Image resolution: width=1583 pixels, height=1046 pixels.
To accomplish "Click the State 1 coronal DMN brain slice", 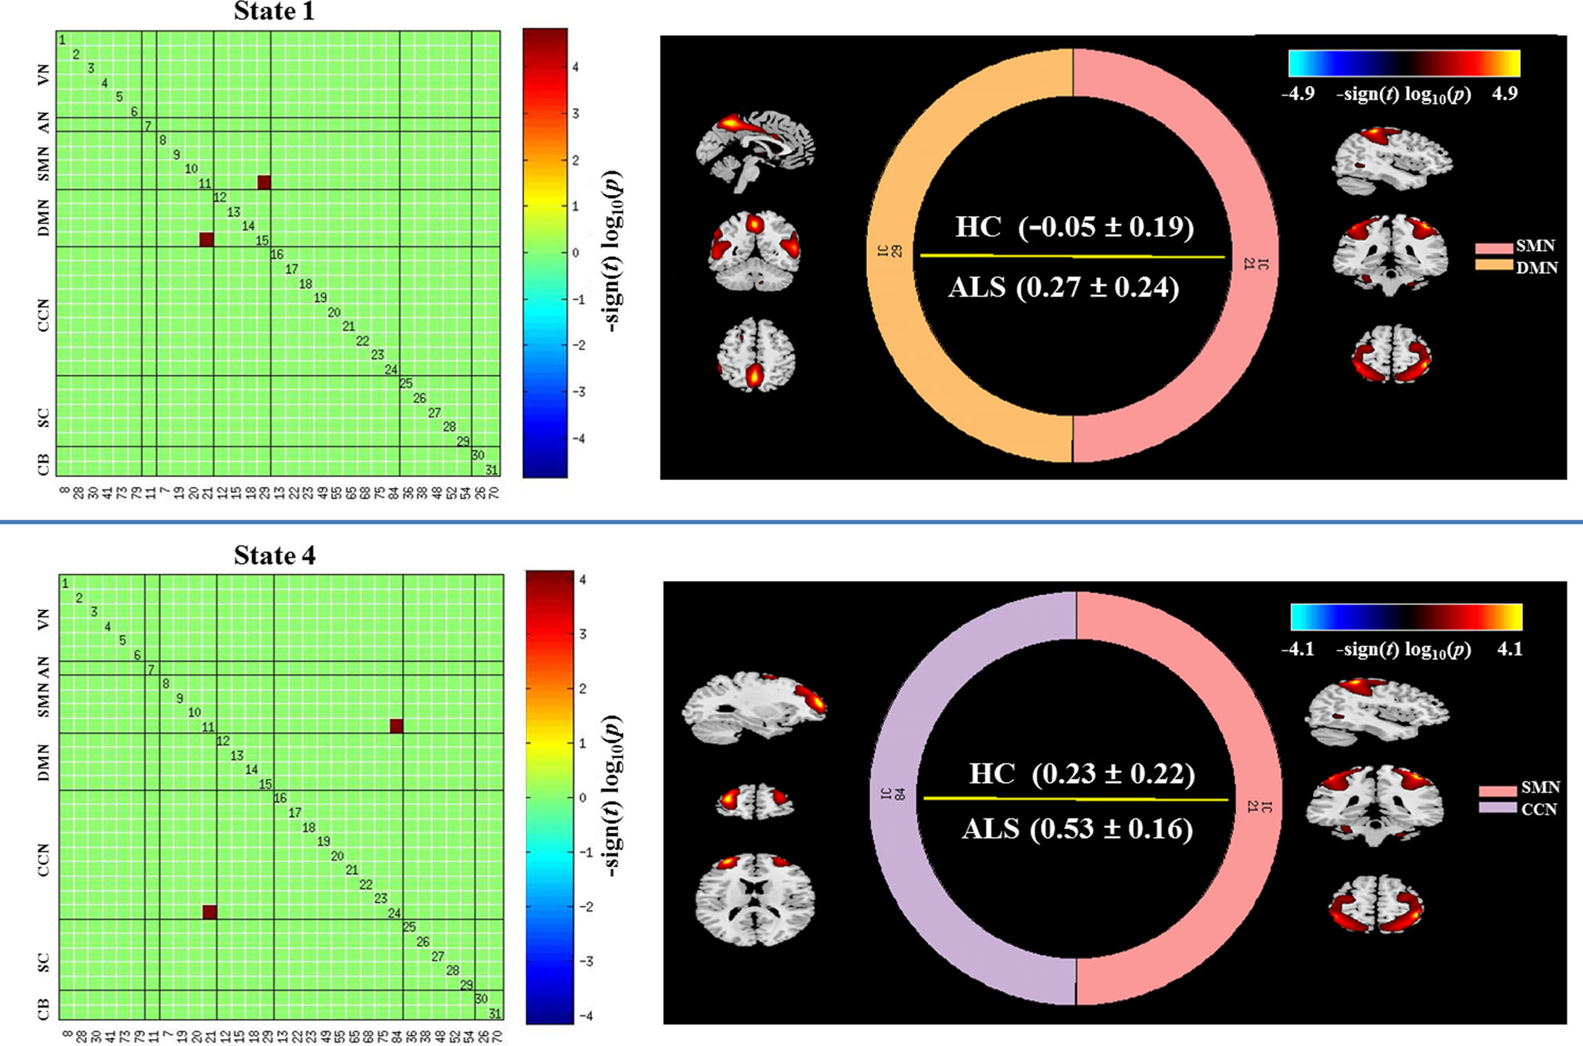I will coord(755,251).
